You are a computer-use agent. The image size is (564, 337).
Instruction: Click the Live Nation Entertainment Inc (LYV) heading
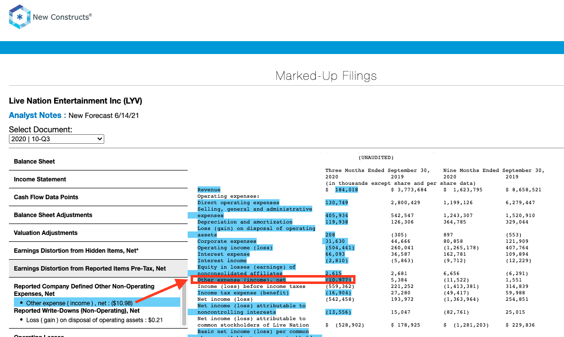(75, 101)
